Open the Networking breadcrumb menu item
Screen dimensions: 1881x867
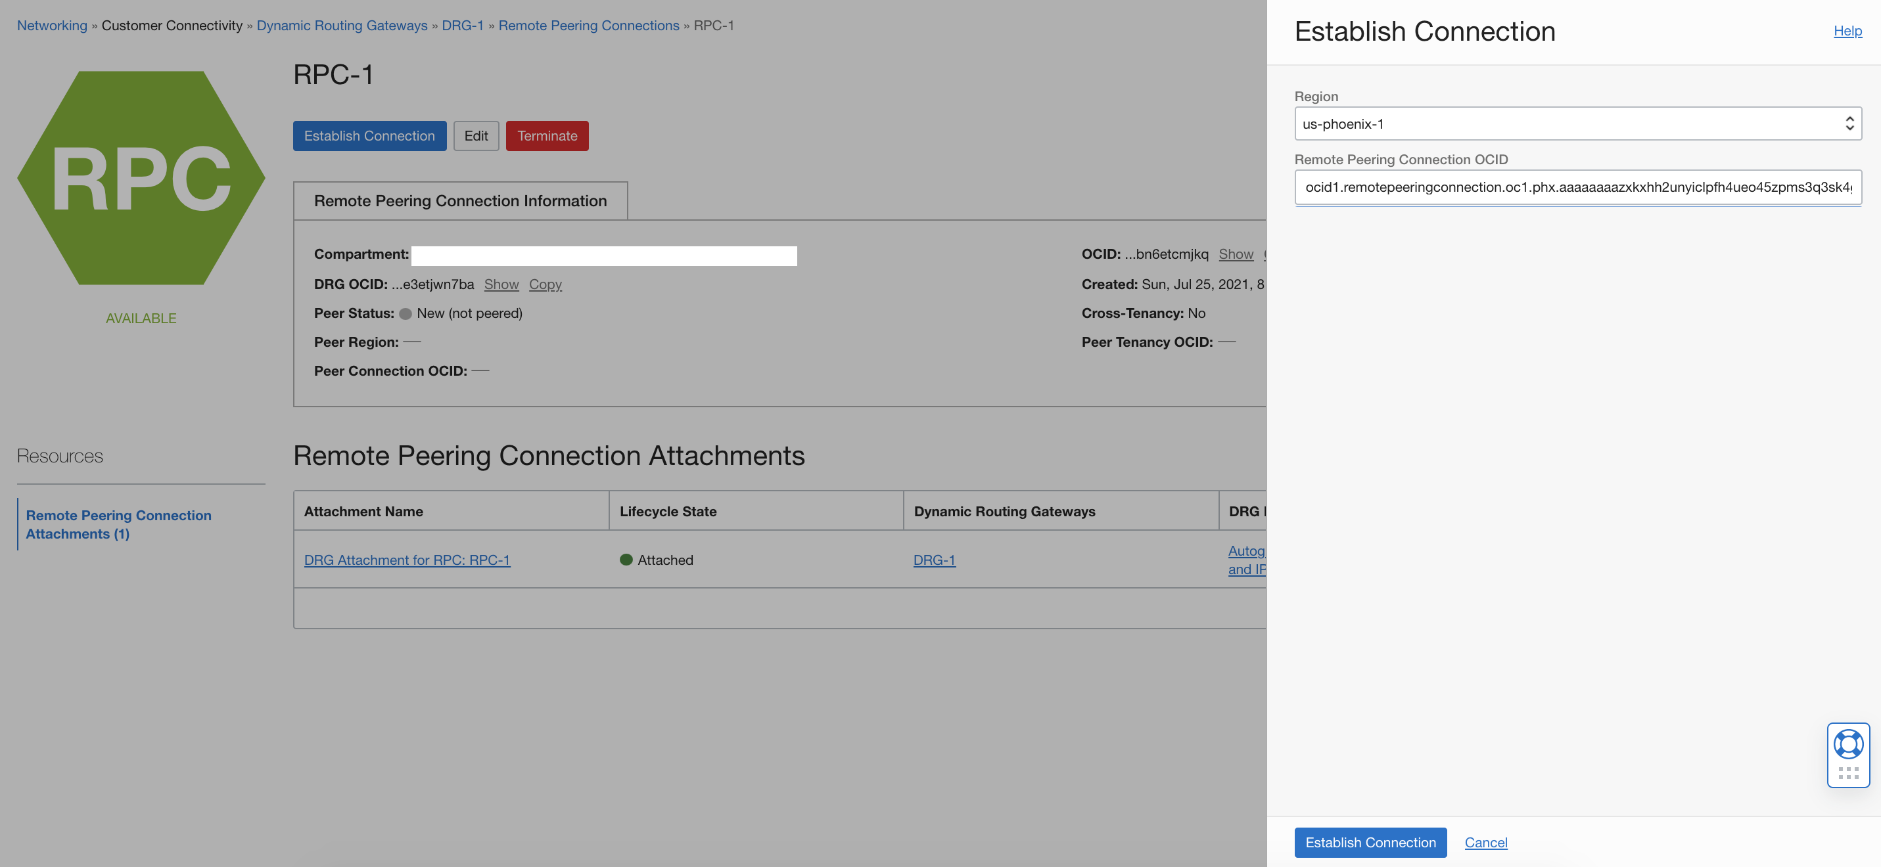point(51,25)
